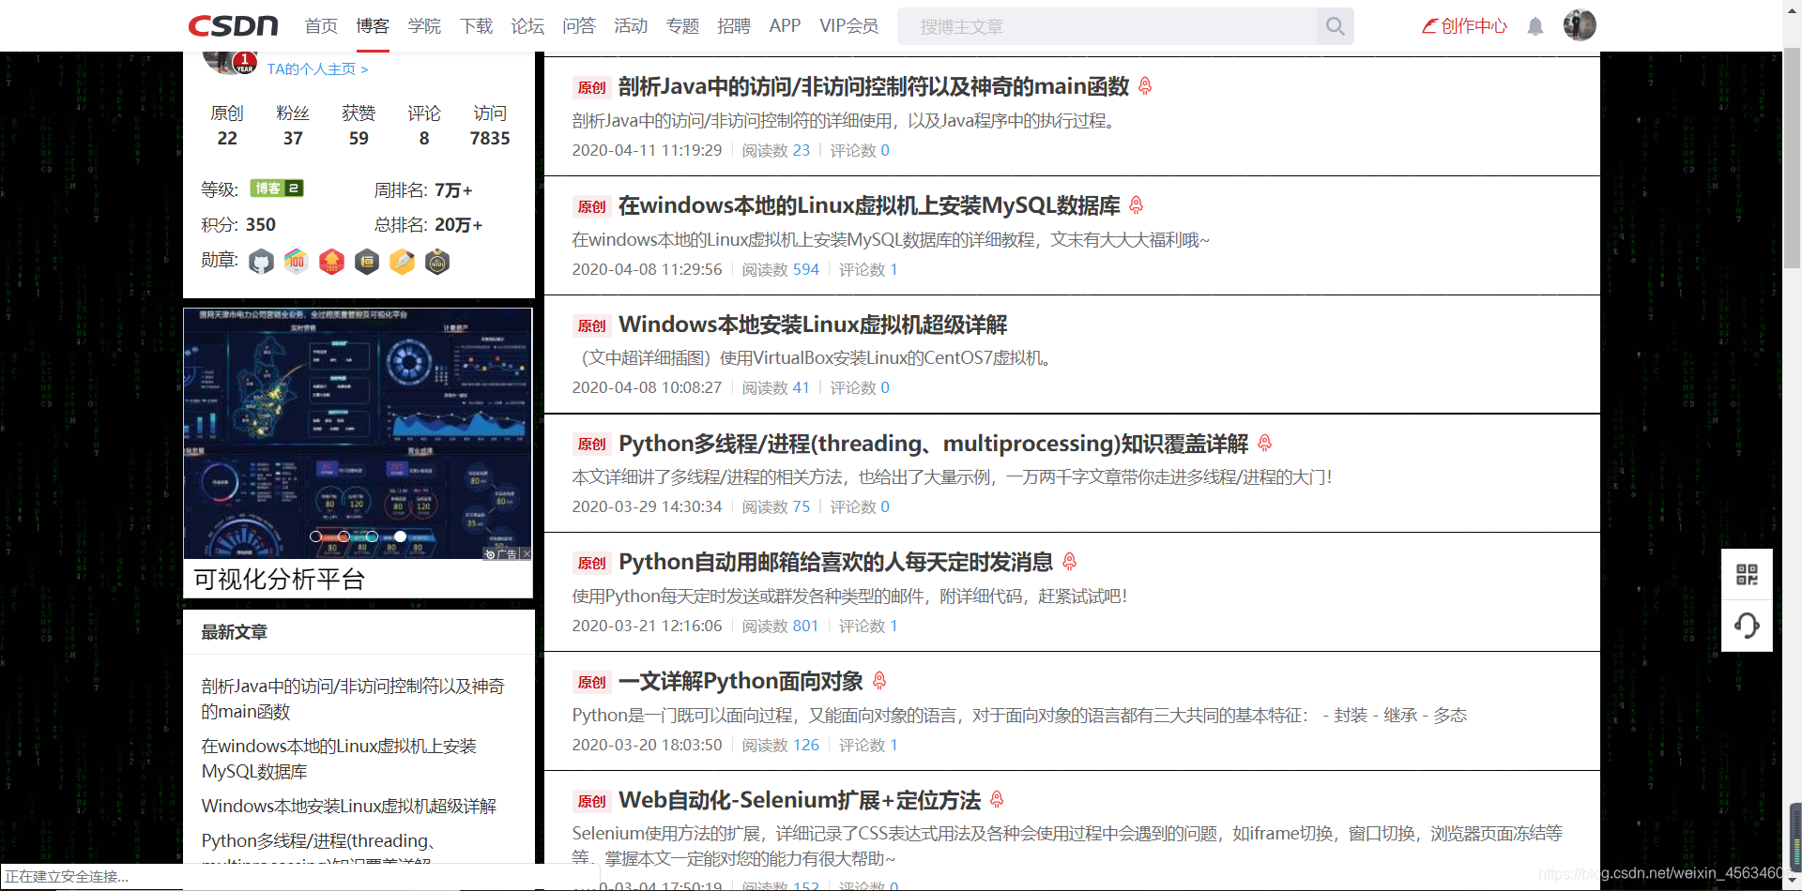Screen dimensions: 1802x891
Task: Click the GitHub badge in the 勋章 row
Action: tap(261, 262)
